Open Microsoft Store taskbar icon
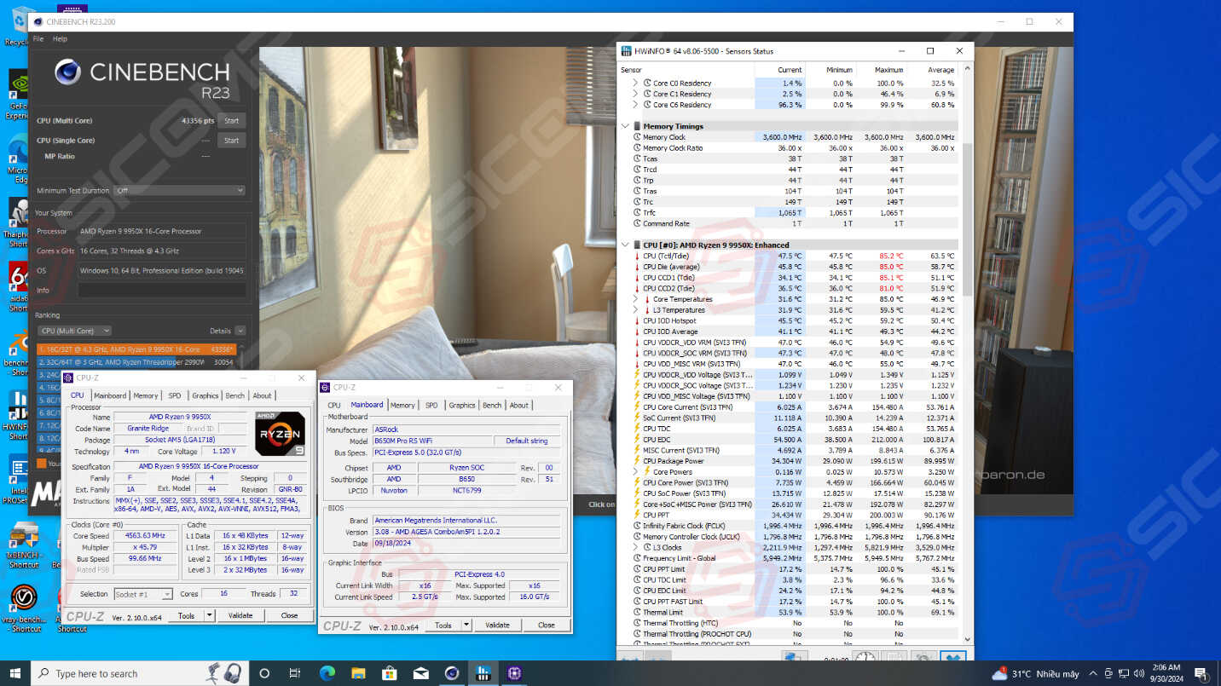Viewport: 1221px width, 686px height. click(x=390, y=673)
